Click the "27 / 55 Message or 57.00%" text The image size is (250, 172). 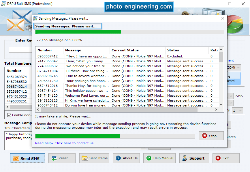(59, 40)
